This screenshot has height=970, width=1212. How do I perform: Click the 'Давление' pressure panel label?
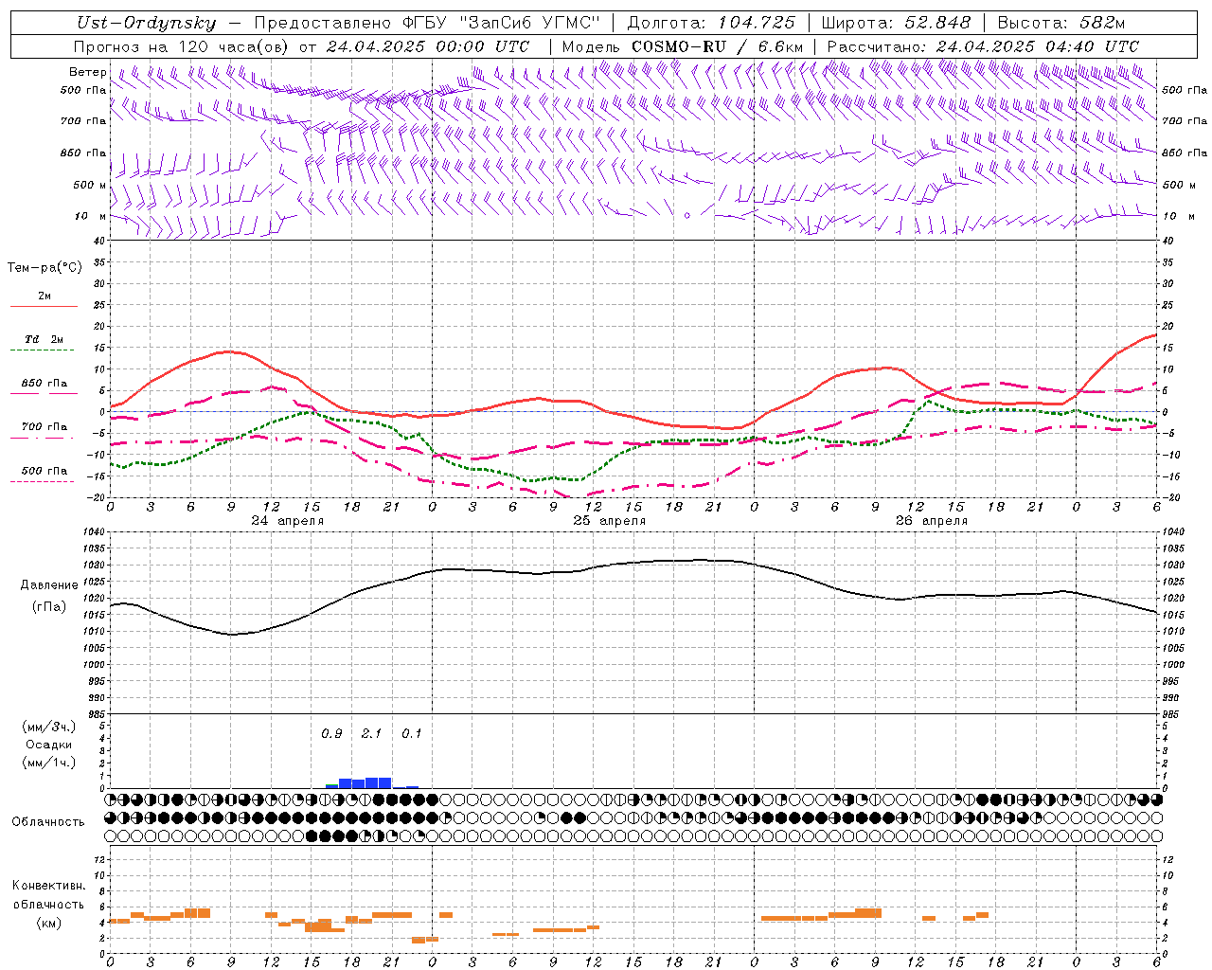49,585
